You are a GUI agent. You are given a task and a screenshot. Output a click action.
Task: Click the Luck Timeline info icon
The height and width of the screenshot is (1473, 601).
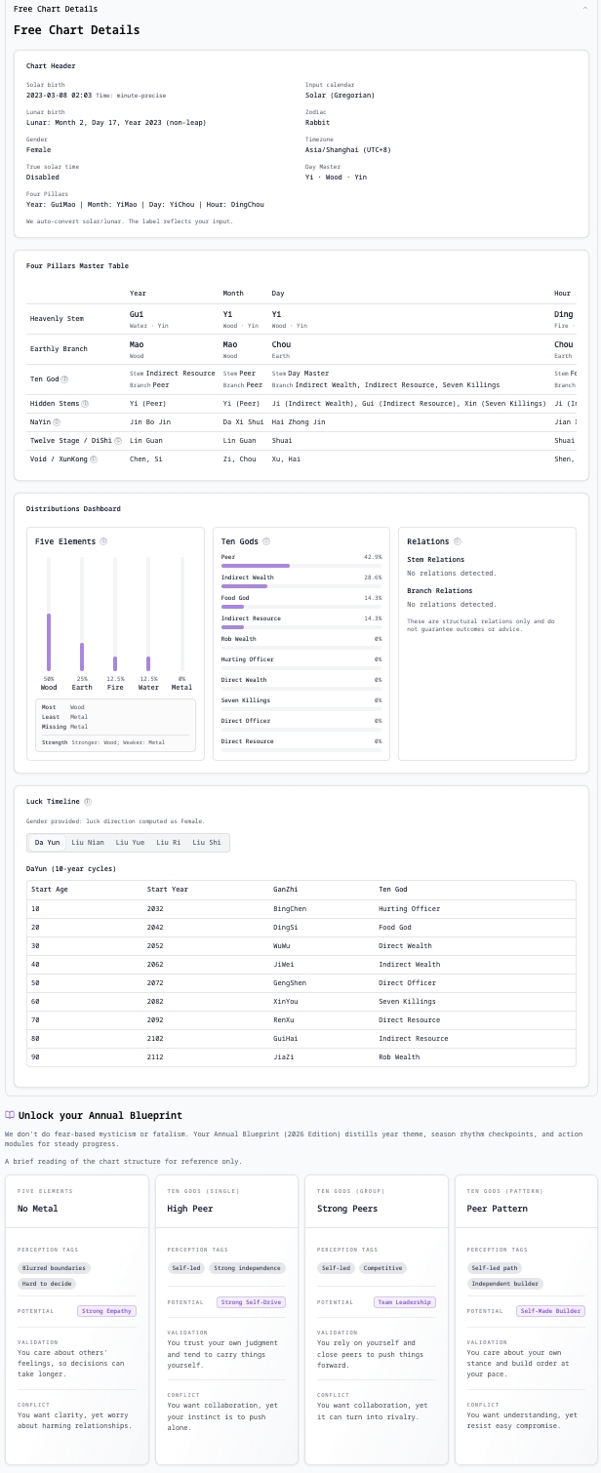(x=87, y=802)
